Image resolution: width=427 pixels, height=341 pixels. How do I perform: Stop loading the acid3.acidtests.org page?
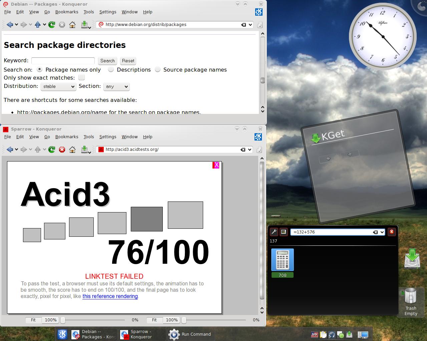point(62,150)
